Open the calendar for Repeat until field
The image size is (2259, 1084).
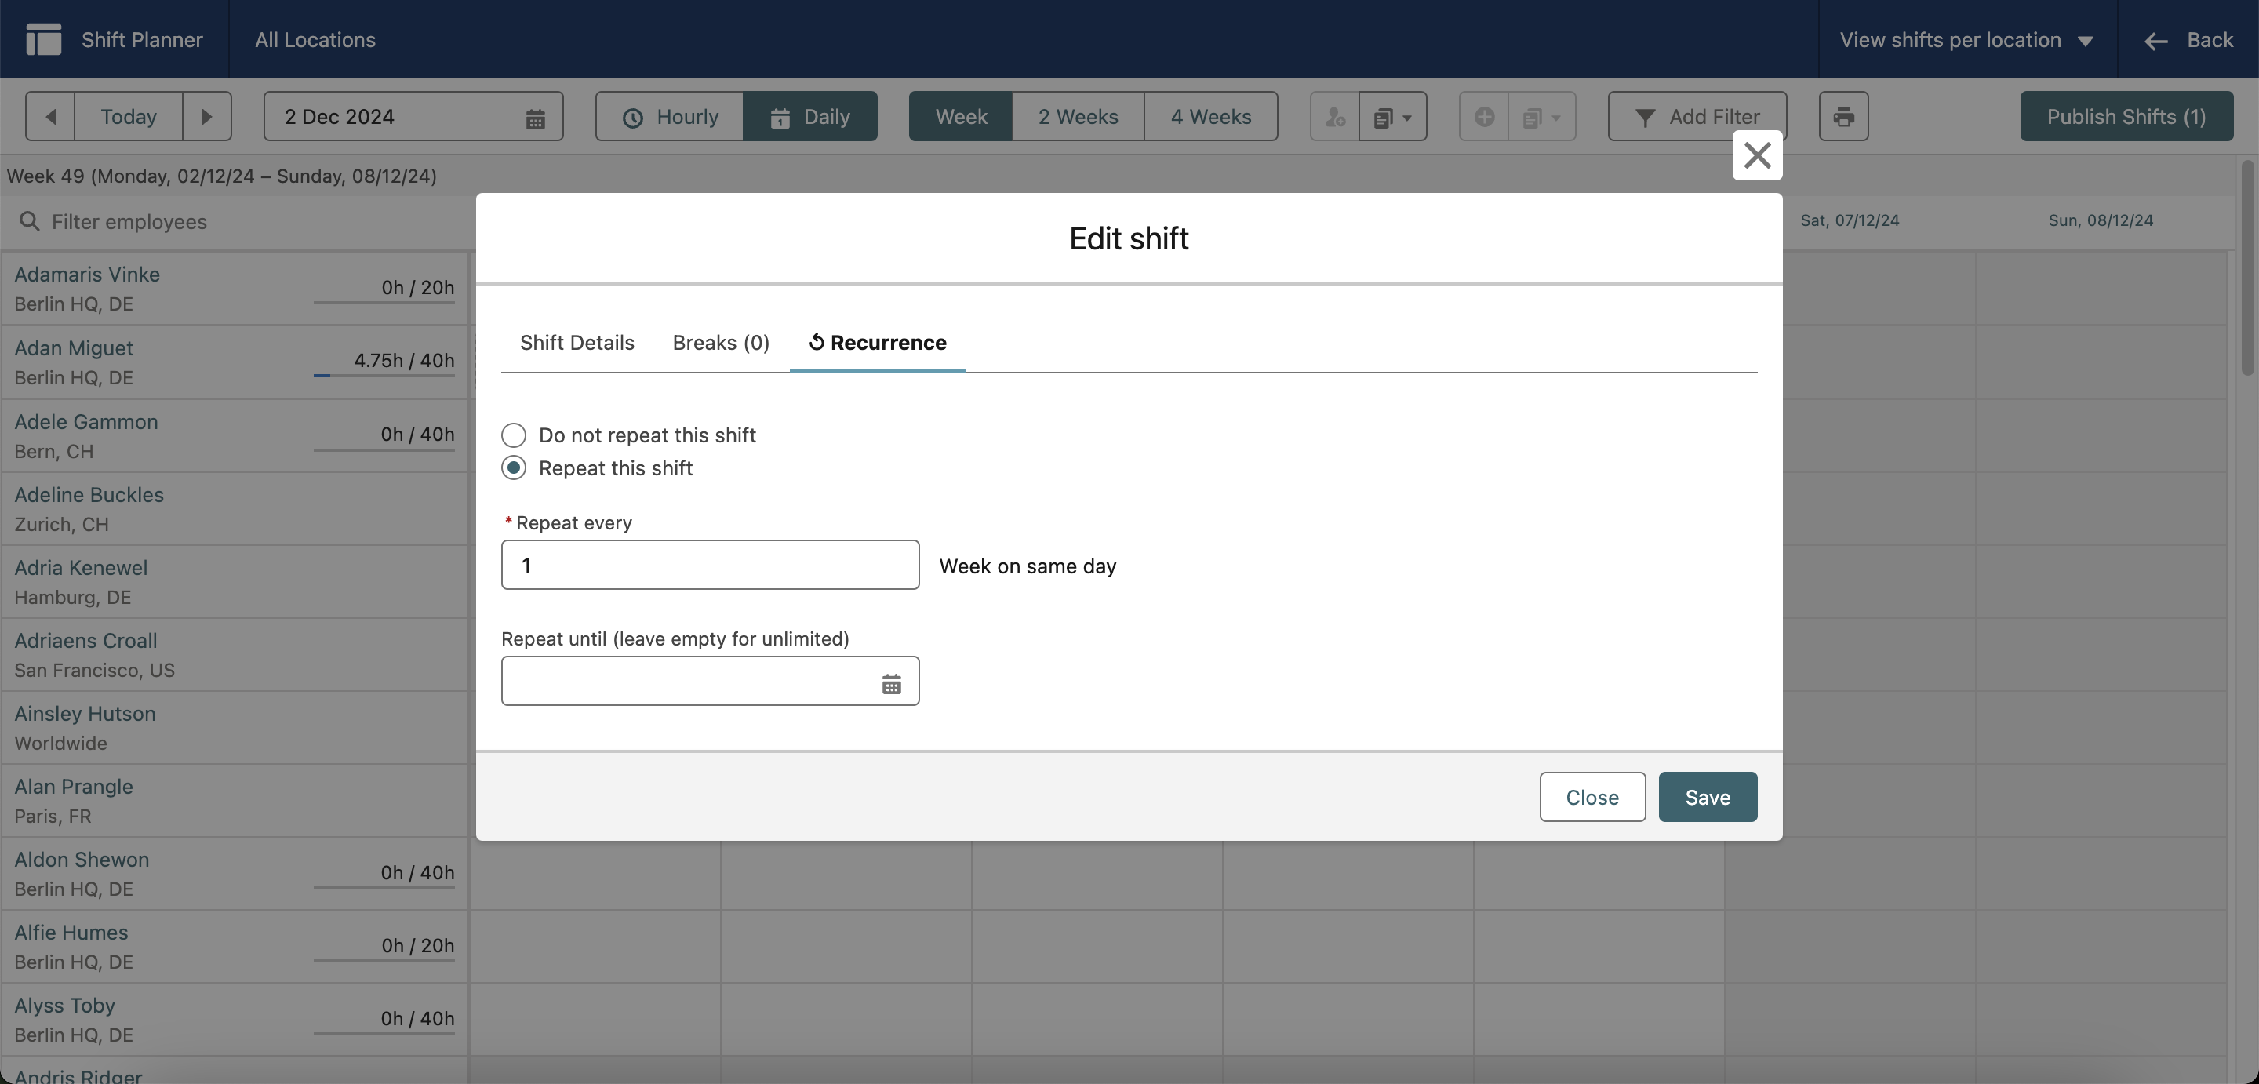[x=892, y=683]
